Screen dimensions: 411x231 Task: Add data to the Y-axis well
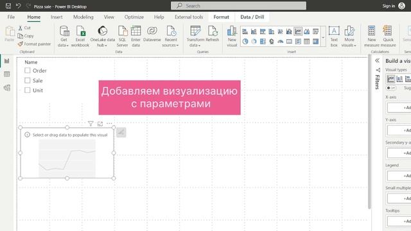[x=399, y=130]
